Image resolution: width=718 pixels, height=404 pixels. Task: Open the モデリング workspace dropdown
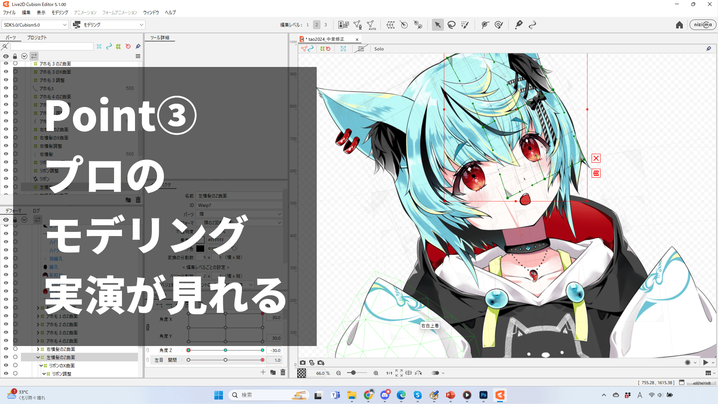pyautogui.click(x=108, y=25)
